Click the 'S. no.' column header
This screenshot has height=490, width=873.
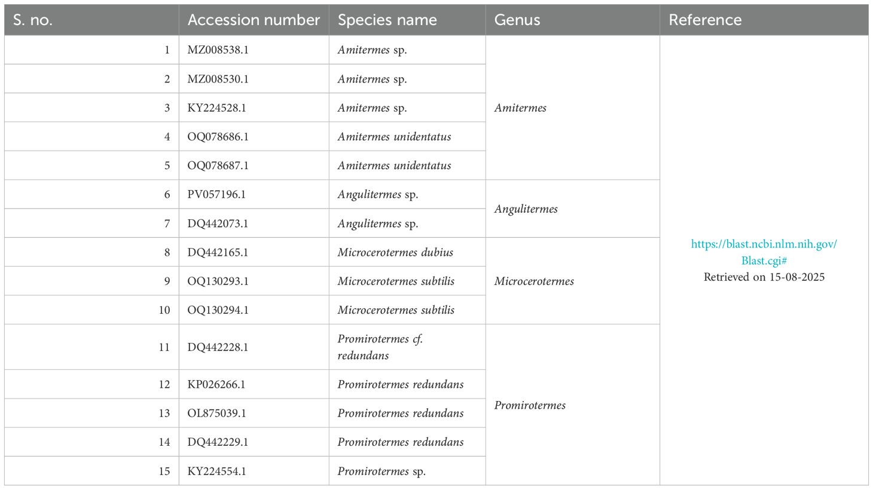click(33, 20)
